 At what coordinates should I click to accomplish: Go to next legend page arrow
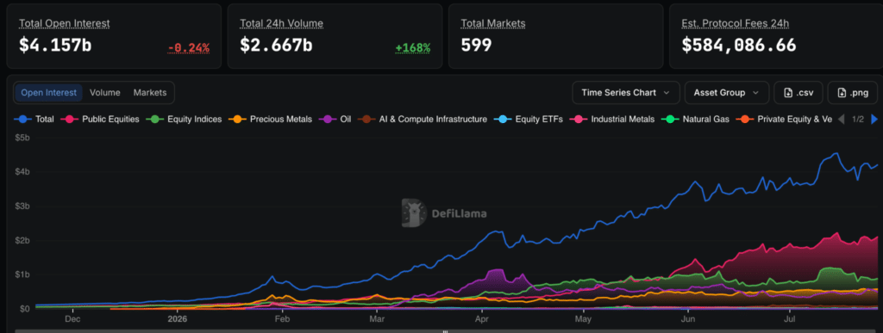point(874,119)
